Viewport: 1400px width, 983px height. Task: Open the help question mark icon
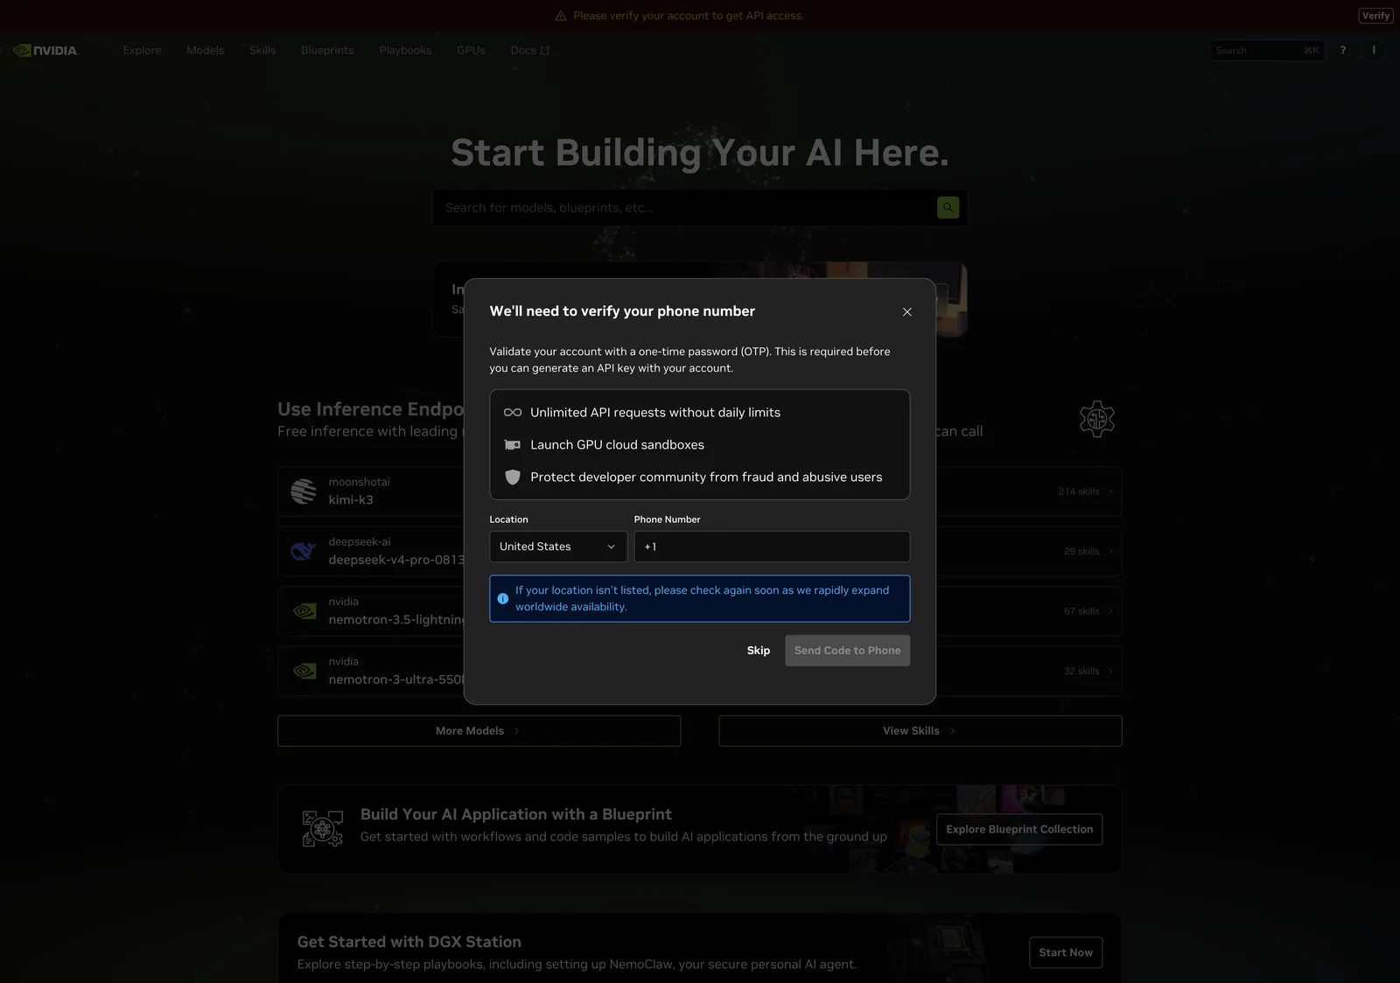(1343, 51)
